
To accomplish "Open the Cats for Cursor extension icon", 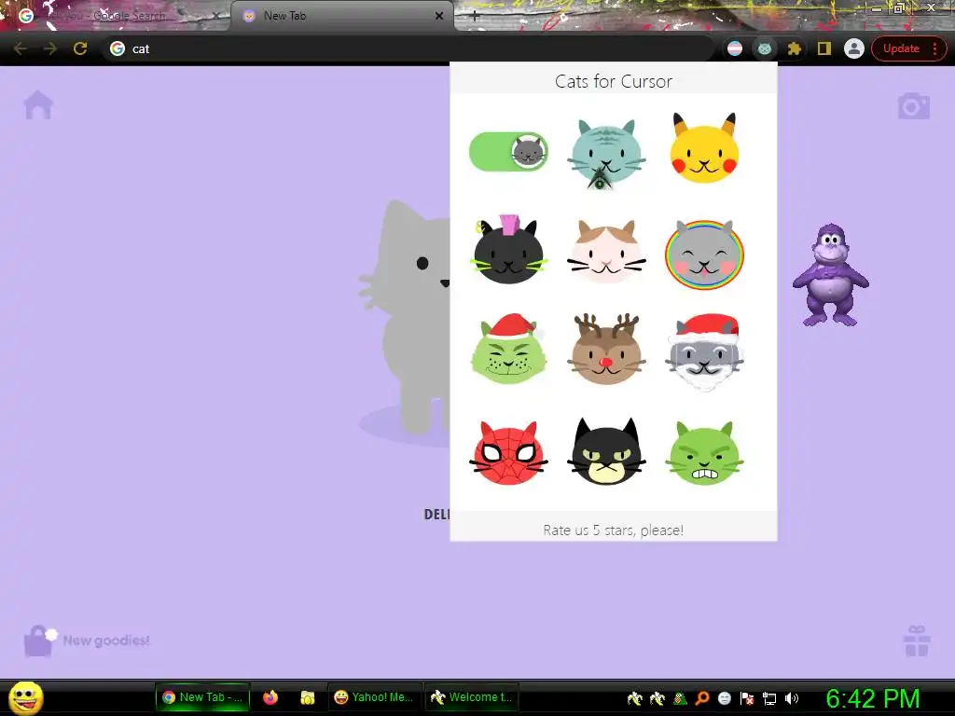I will click(765, 48).
